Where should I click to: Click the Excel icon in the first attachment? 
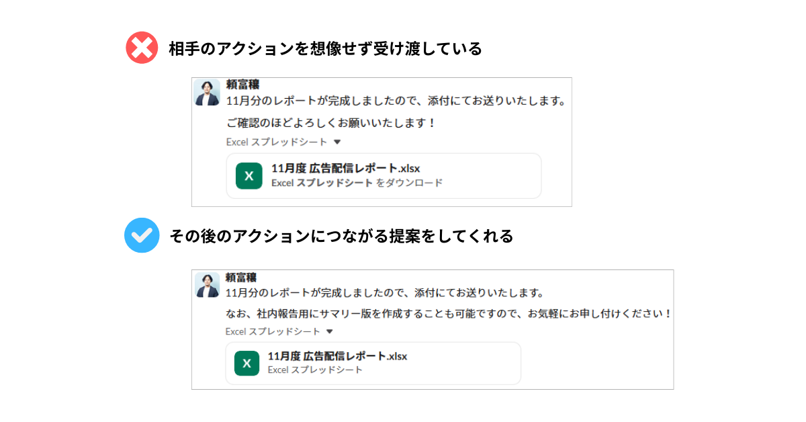click(249, 176)
